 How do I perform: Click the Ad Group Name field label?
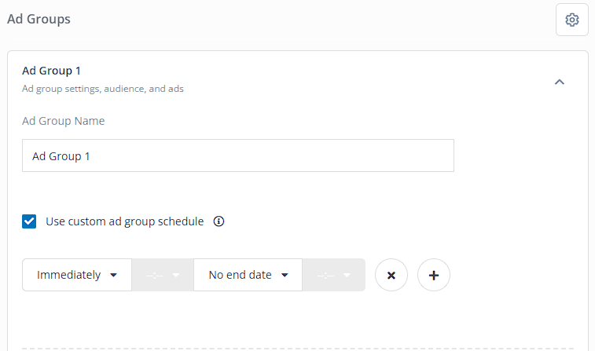pyautogui.click(x=64, y=121)
